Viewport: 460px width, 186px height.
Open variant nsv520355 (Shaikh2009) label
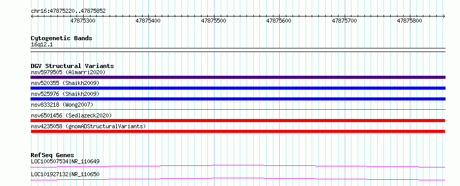tap(65, 83)
